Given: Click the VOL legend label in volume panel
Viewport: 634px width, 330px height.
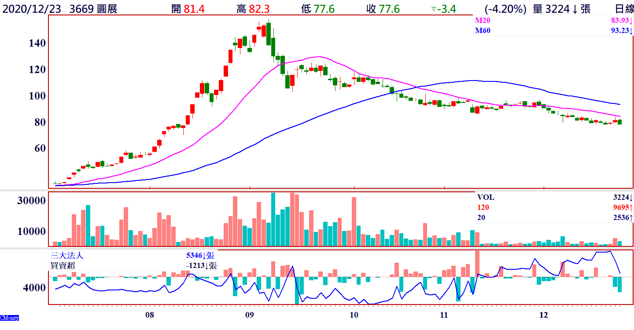Looking at the screenshot, I should 486,198.
